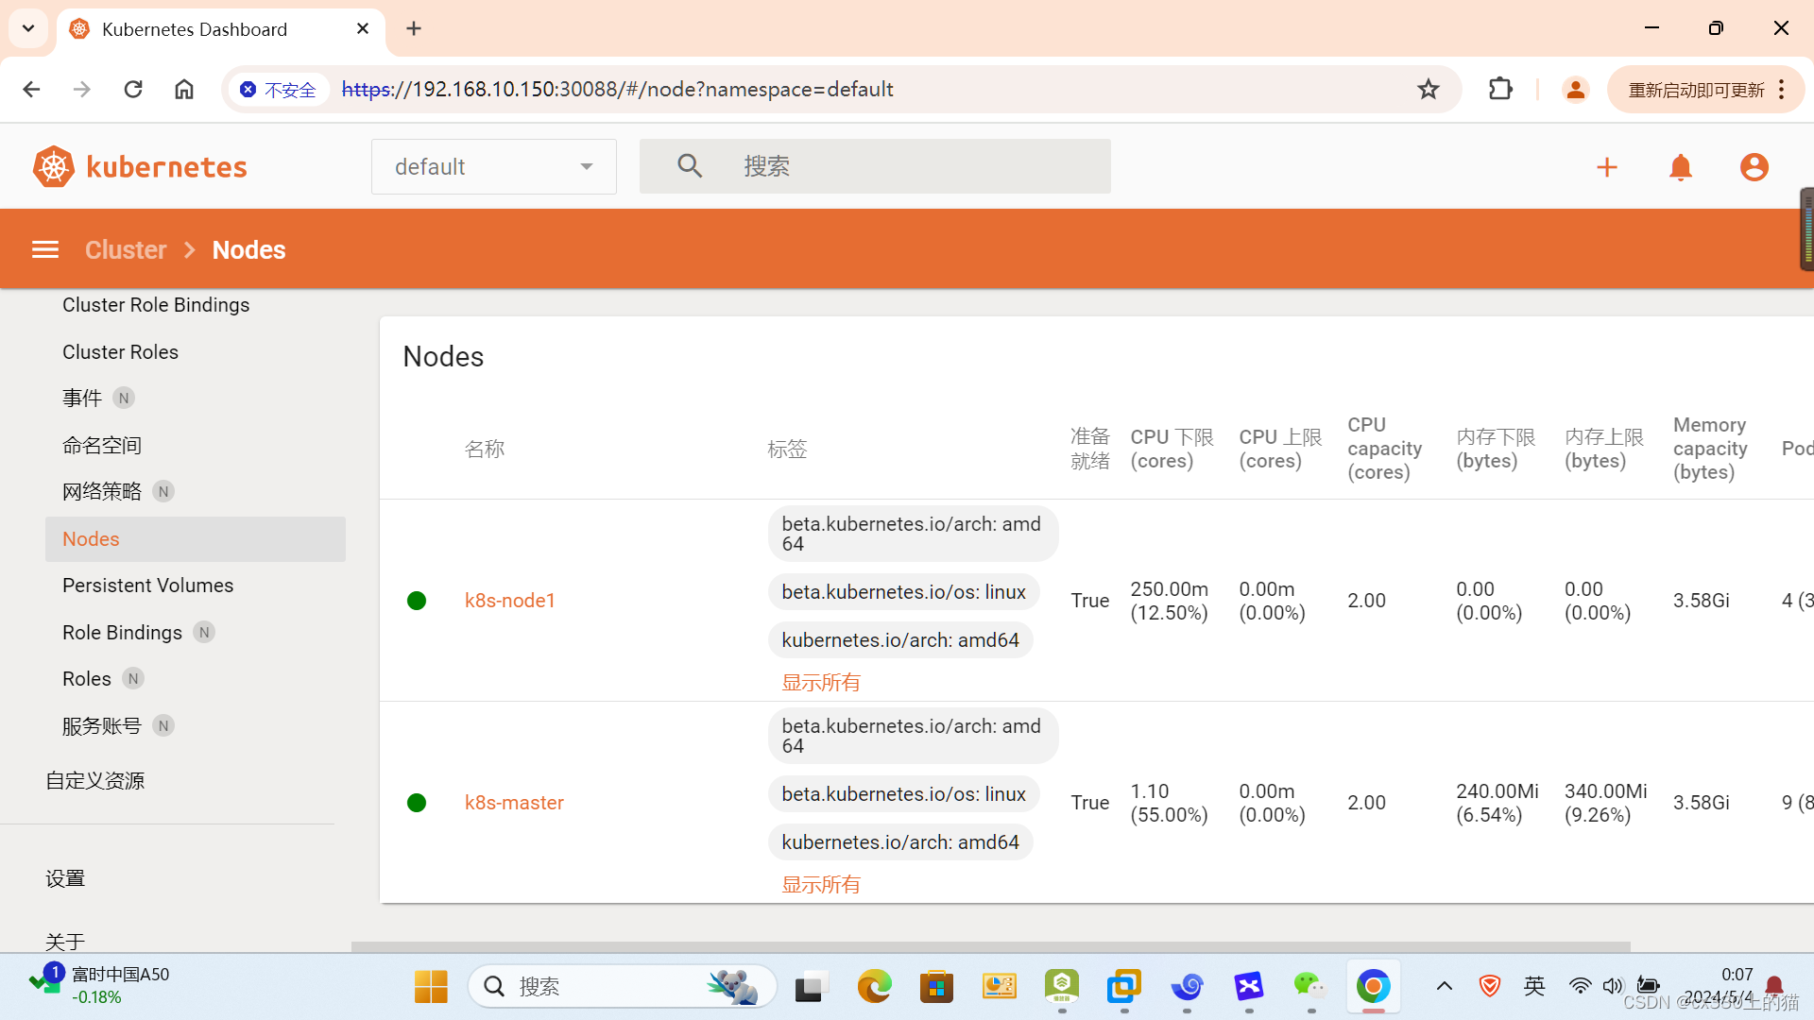Open the Windows Start menu
The image size is (1814, 1020).
point(431,987)
